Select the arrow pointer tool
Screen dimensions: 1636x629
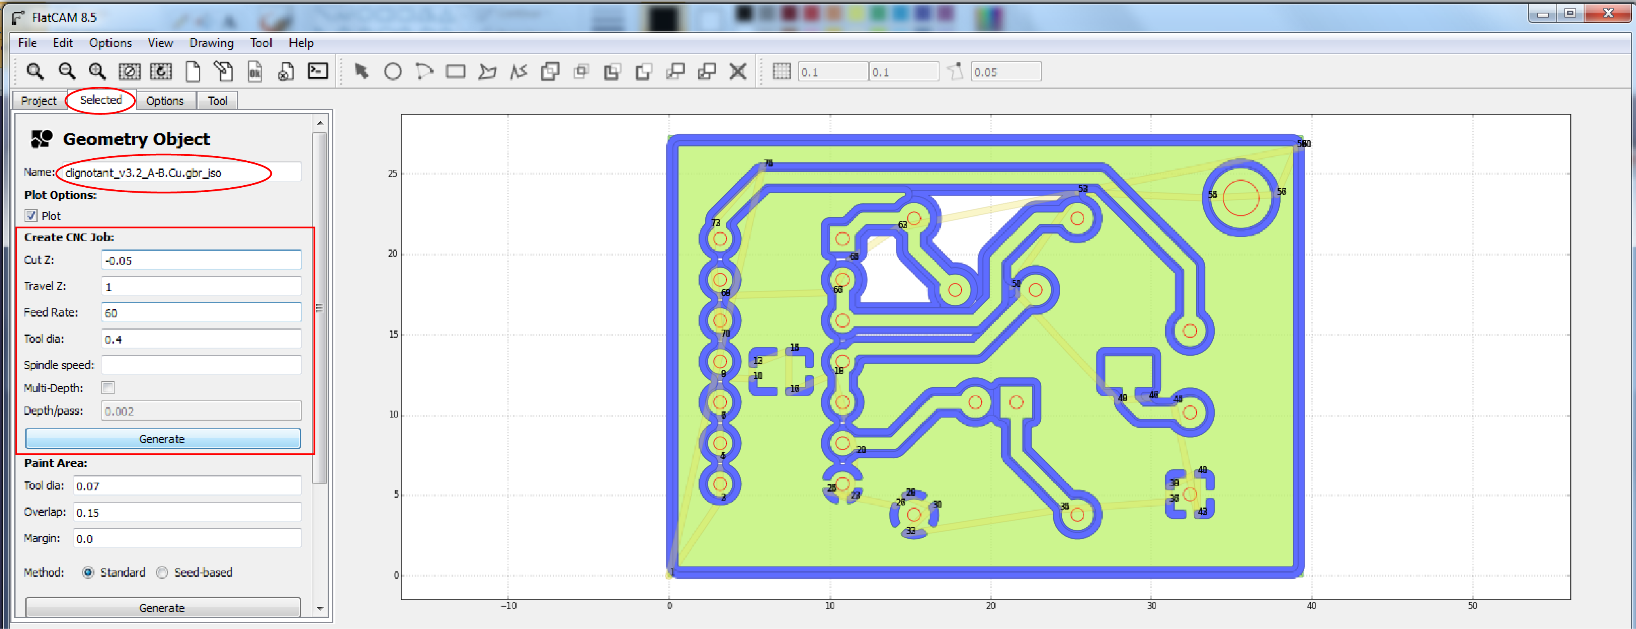coord(362,72)
